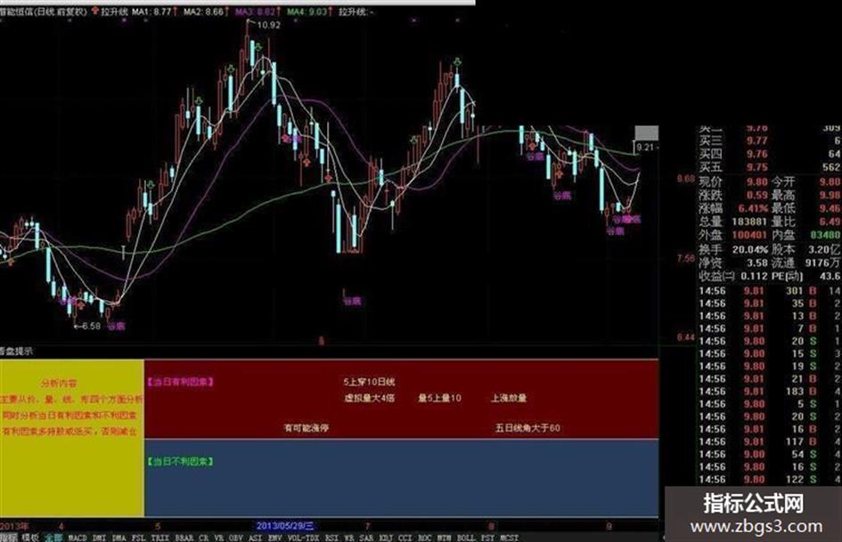Viewport: 842px width, 542px height.
Task: Click the 外盘 100401 value
Action: click(748, 235)
